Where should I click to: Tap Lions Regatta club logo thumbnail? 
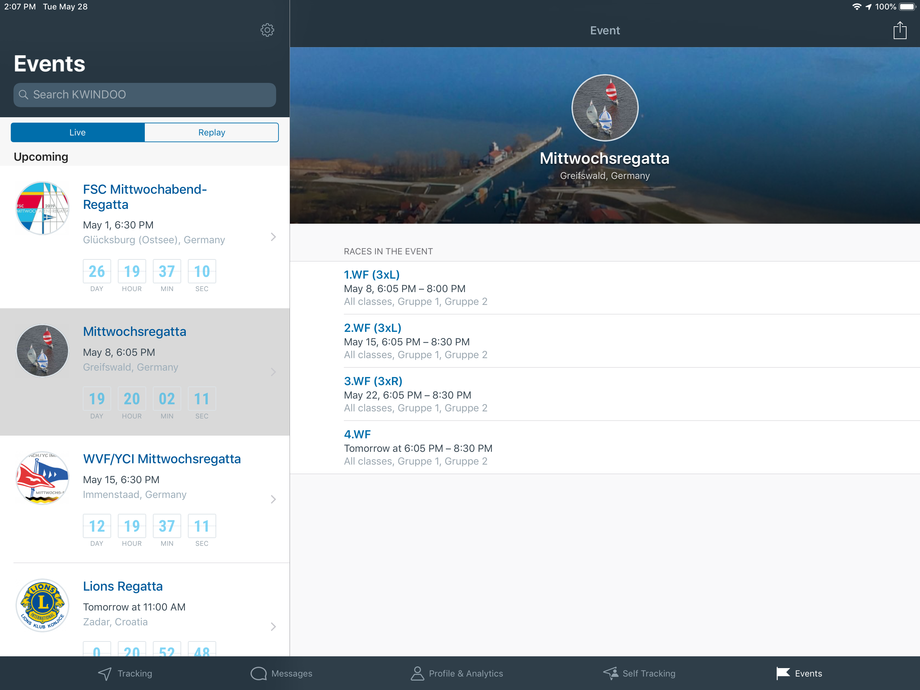coord(42,605)
